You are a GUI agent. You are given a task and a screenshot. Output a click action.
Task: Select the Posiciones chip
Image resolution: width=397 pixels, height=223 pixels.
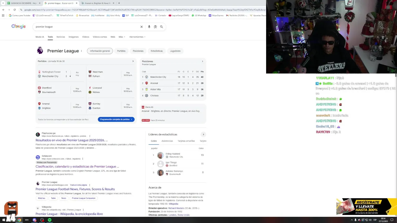(138, 51)
